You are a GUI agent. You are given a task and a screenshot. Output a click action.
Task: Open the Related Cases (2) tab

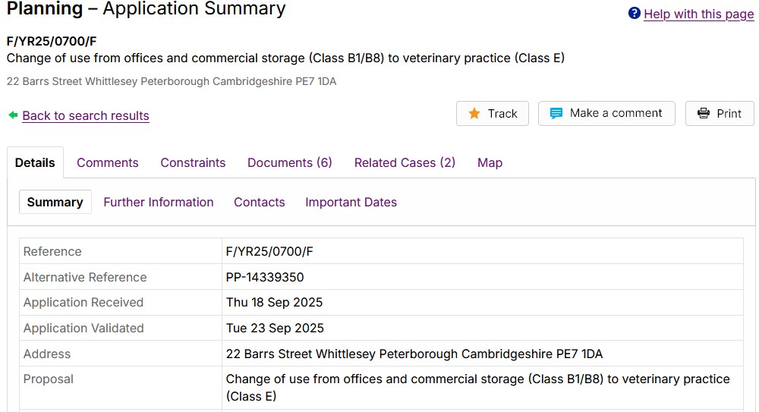(x=405, y=162)
